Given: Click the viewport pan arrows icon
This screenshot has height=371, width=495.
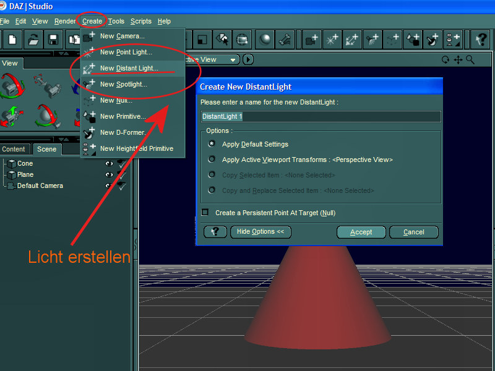Looking at the screenshot, I should (458, 59).
